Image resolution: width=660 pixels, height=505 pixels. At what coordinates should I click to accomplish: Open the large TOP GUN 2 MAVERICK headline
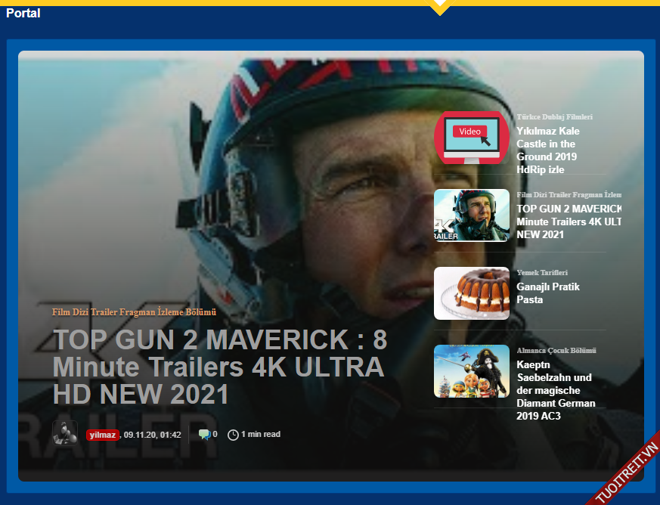[x=218, y=367]
